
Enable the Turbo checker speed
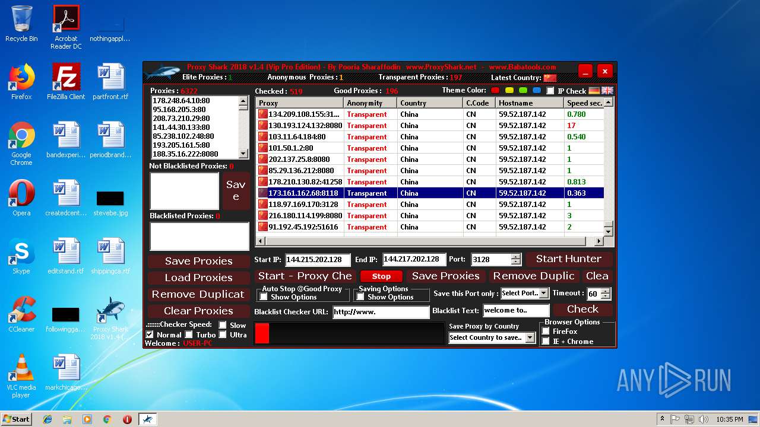pyautogui.click(x=189, y=334)
